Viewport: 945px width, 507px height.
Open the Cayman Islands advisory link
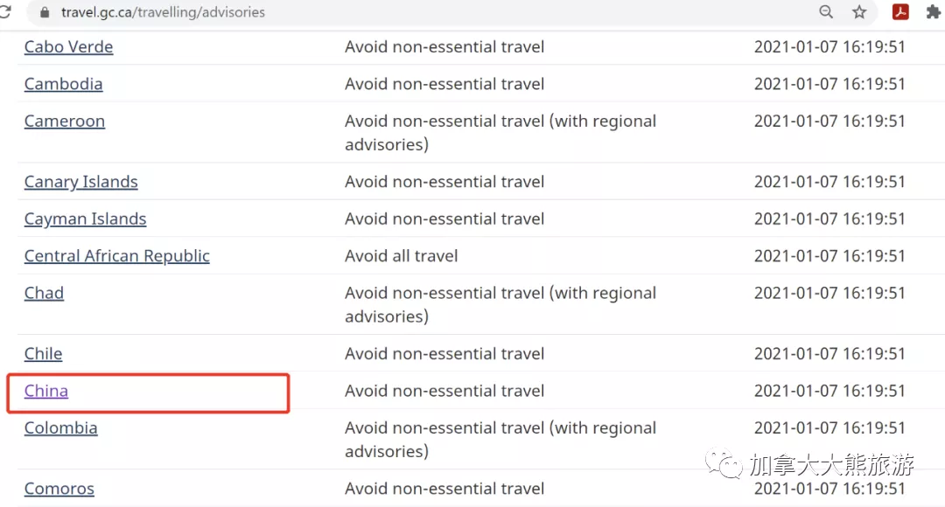coord(85,219)
